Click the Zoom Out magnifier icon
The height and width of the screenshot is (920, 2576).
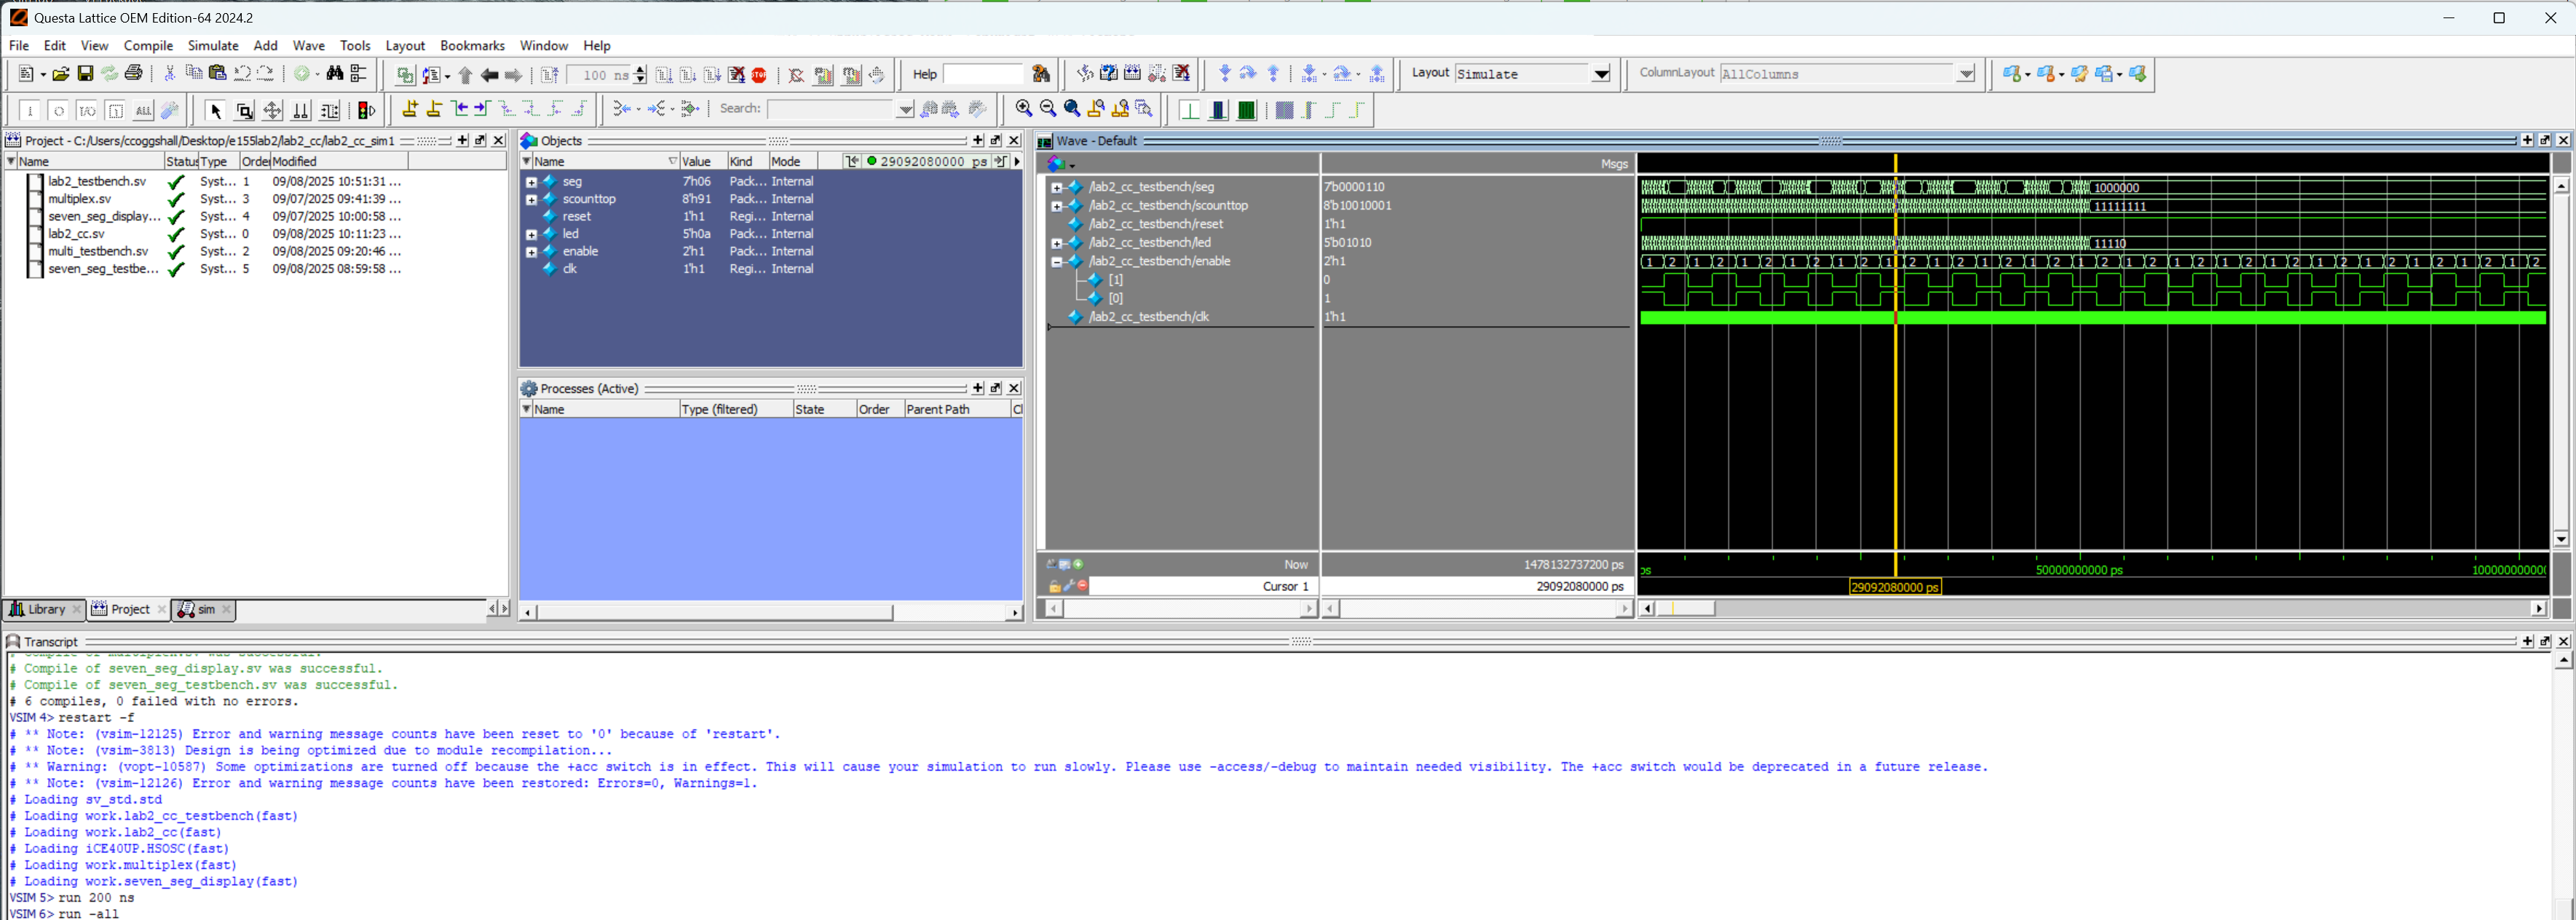click(x=1047, y=109)
